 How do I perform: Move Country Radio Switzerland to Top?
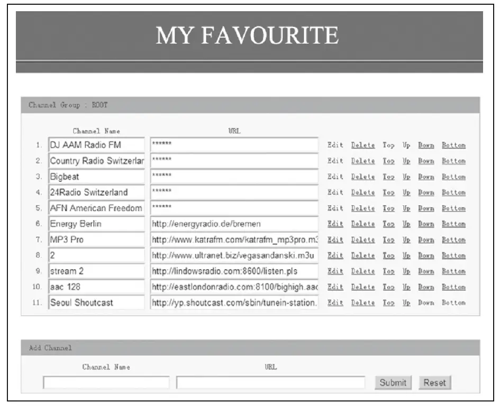[x=388, y=161]
